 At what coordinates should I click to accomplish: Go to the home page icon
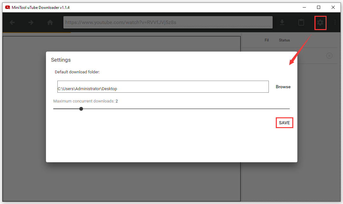pyautogui.click(x=50, y=22)
